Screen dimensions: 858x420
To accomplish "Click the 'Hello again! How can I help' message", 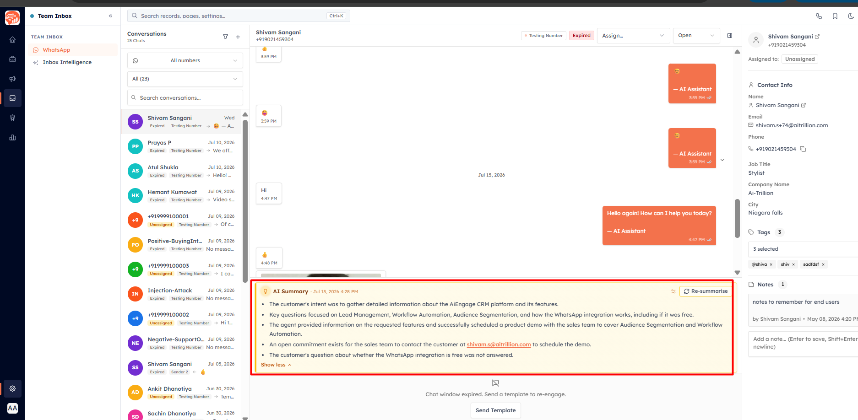I will click(659, 226).
